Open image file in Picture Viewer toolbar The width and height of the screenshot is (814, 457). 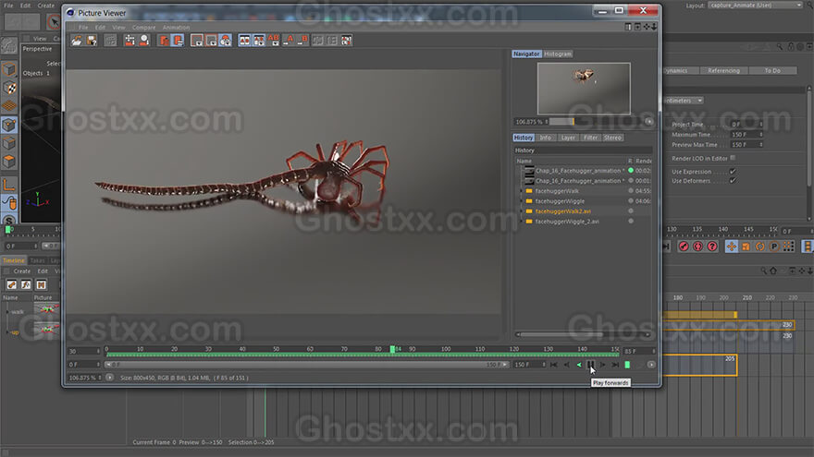point(77,41)
